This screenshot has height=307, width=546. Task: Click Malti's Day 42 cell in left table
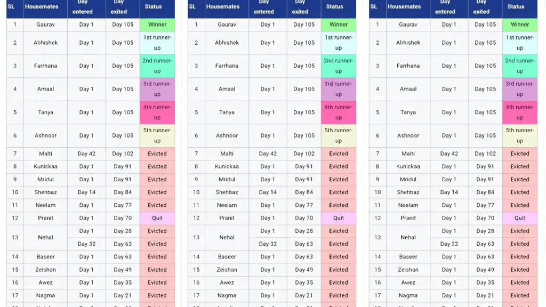pyautogui.click(x=86, y=153)
